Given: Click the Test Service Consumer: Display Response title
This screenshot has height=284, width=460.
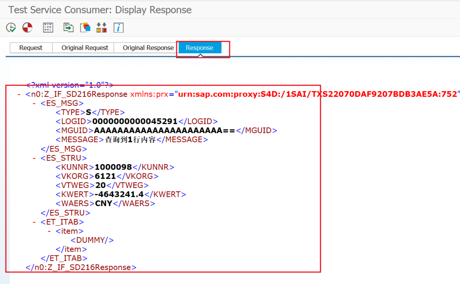Looking at the screenshot, I should [x=100, y=10].
